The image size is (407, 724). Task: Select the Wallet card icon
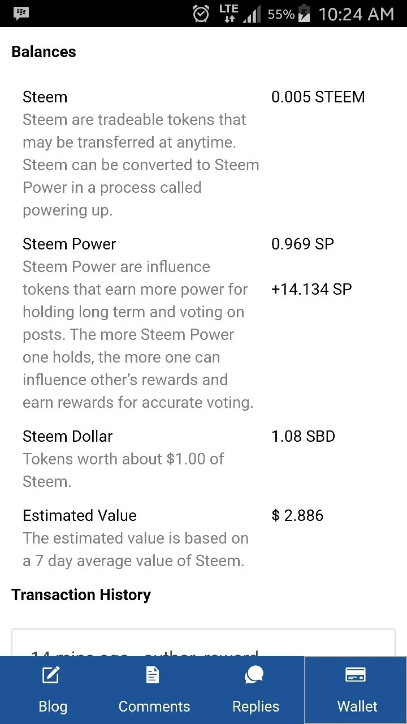(x=356, y=675)
